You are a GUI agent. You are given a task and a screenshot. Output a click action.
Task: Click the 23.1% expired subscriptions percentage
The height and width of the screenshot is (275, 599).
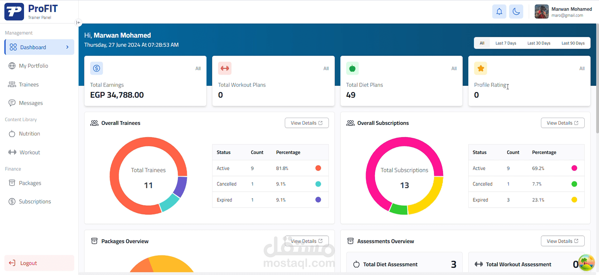click(538, 200)
